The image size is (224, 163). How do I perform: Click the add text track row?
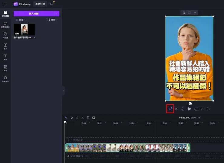(x=145, y=140)
